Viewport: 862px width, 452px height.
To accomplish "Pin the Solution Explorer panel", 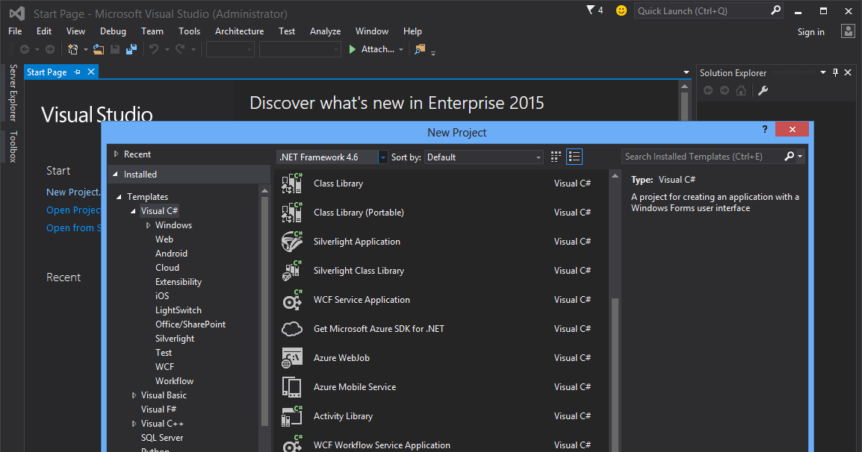I will click(x=835, y=72).
